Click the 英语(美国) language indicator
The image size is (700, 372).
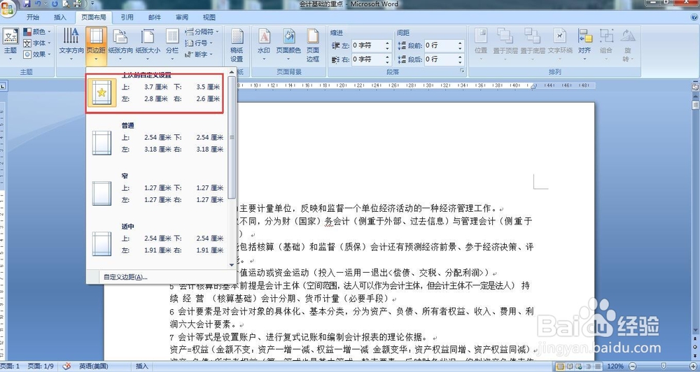coord(94,366)
